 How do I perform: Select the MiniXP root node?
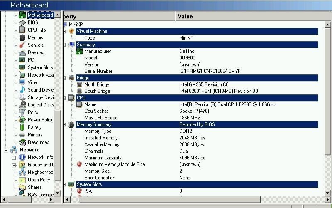[x=76, y=25]
